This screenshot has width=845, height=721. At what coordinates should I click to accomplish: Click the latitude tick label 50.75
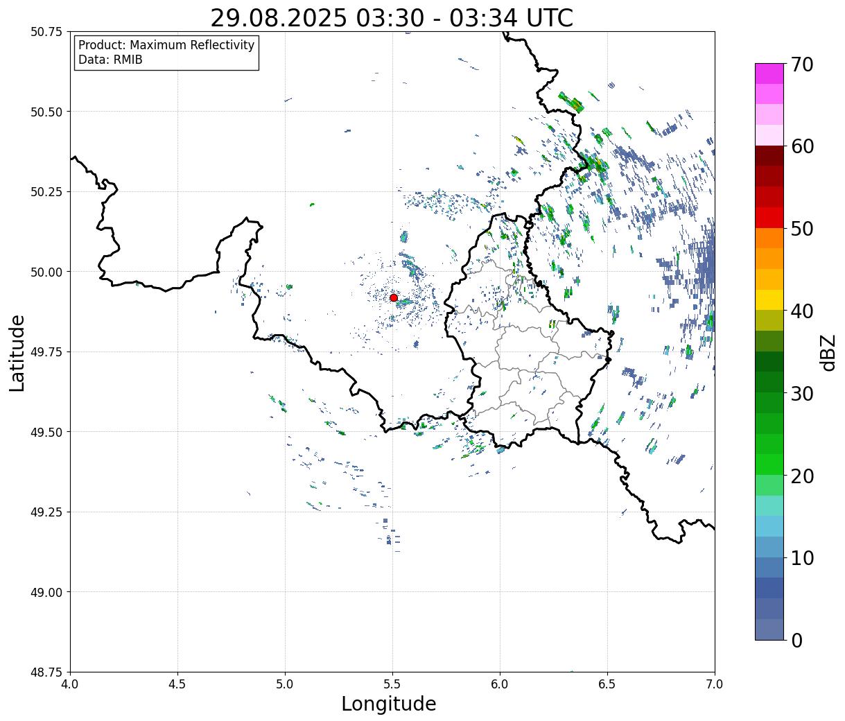[x=46, y=32]
